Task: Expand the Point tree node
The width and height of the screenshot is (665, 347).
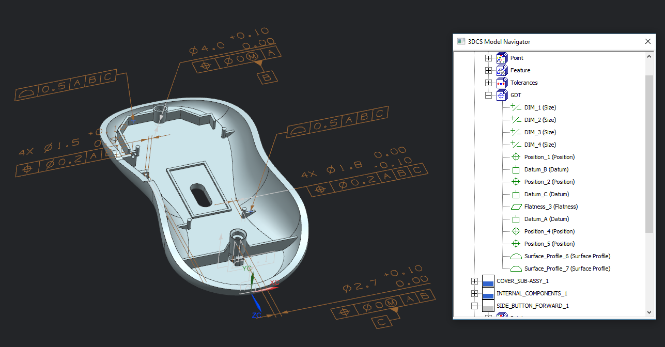Action: tap(488, 57)
